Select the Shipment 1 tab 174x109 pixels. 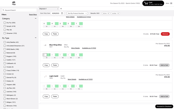pyautogui.click(x=48, y=9)
